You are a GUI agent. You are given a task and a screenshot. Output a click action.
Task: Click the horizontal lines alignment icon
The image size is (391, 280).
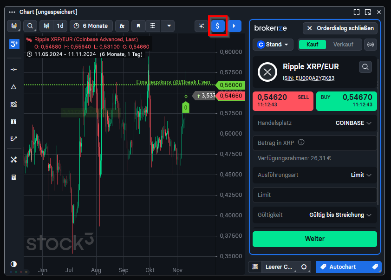coord(153,26)
